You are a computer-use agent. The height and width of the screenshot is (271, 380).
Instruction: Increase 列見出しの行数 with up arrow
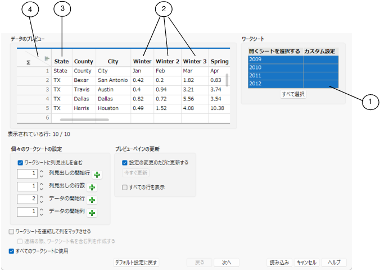click(x=42, y=185)
